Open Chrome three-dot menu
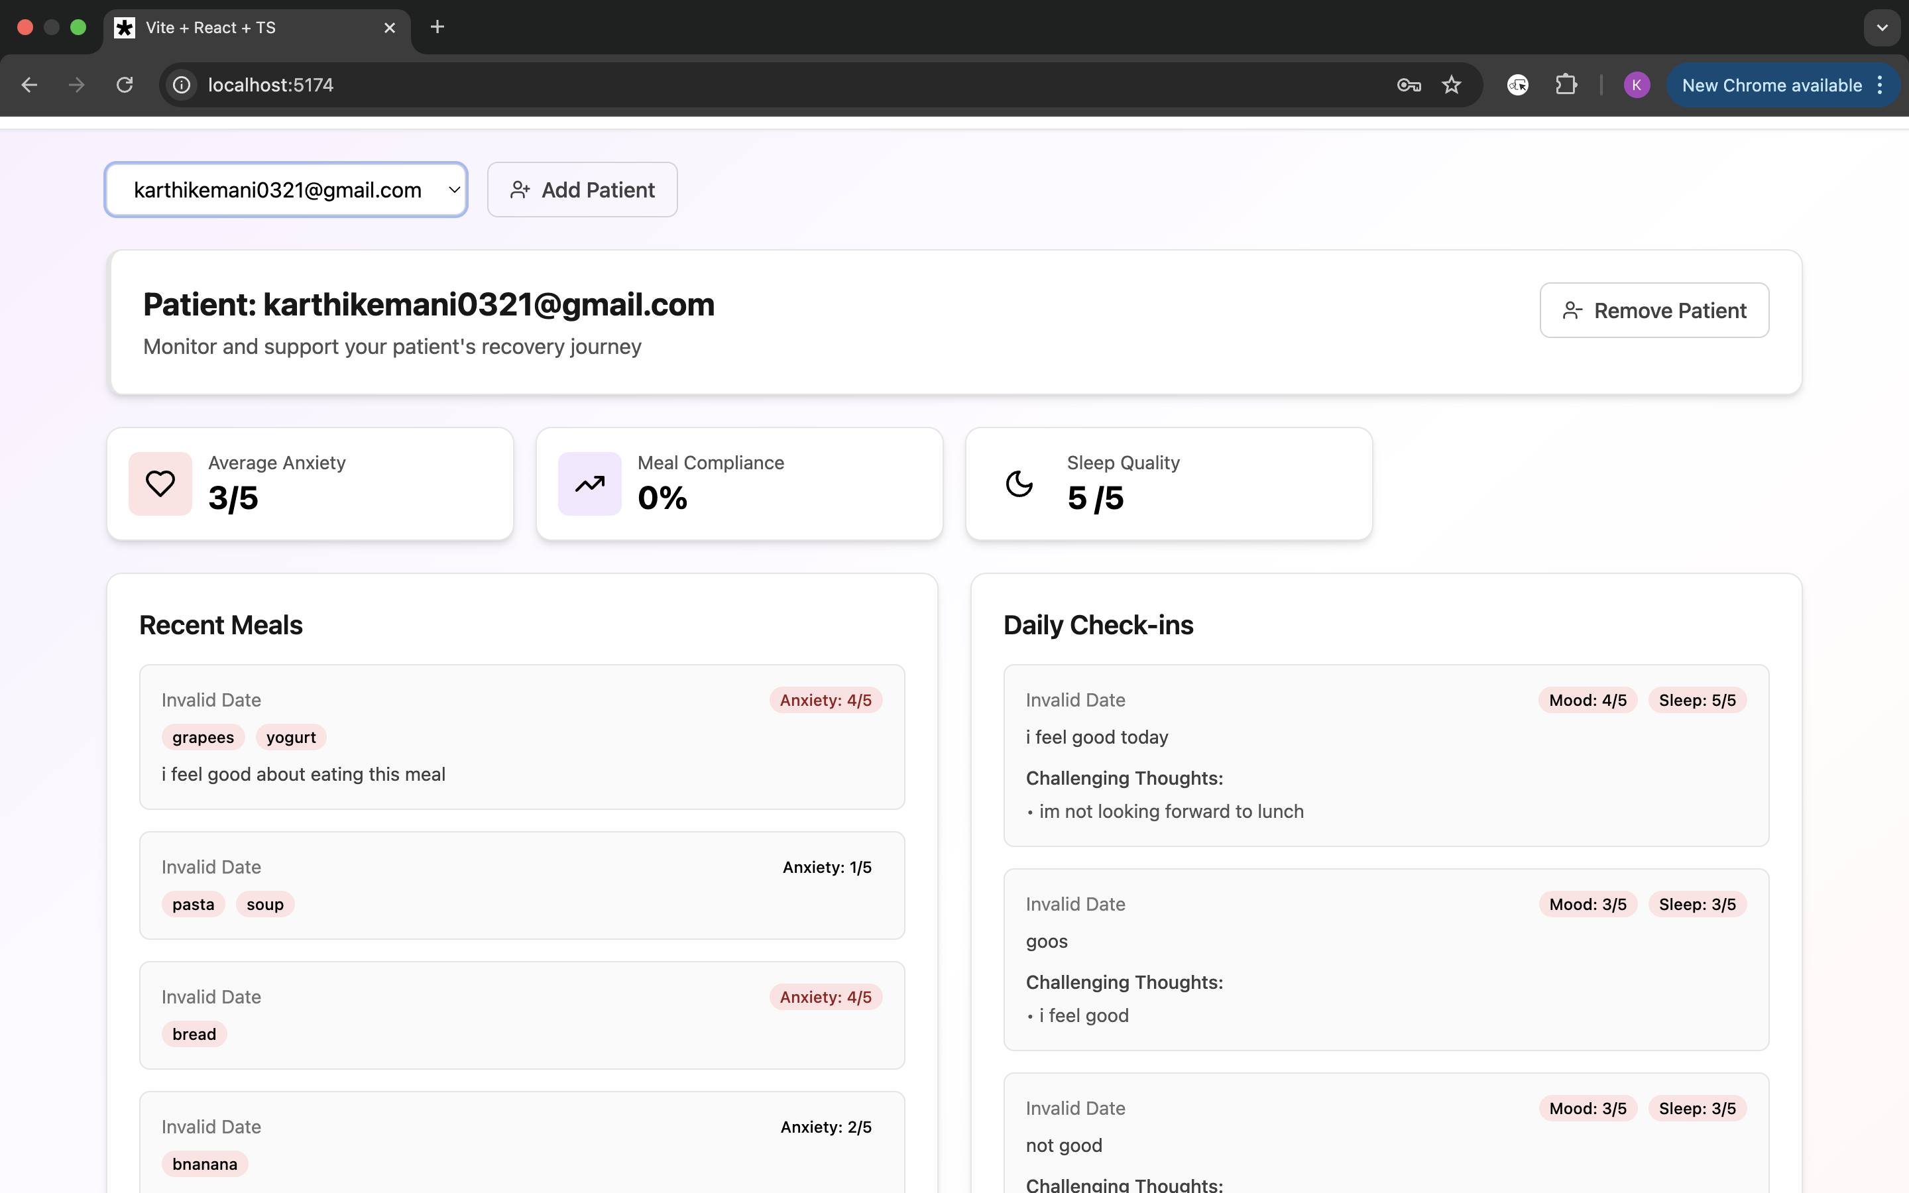This screenshot has width=1909, height=1193. click(1880, 85)
